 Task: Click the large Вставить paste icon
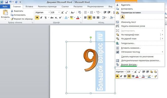5,13
